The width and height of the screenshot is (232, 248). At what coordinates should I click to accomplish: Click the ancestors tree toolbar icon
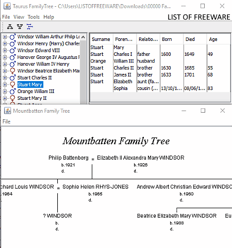[x=10, y=27]
